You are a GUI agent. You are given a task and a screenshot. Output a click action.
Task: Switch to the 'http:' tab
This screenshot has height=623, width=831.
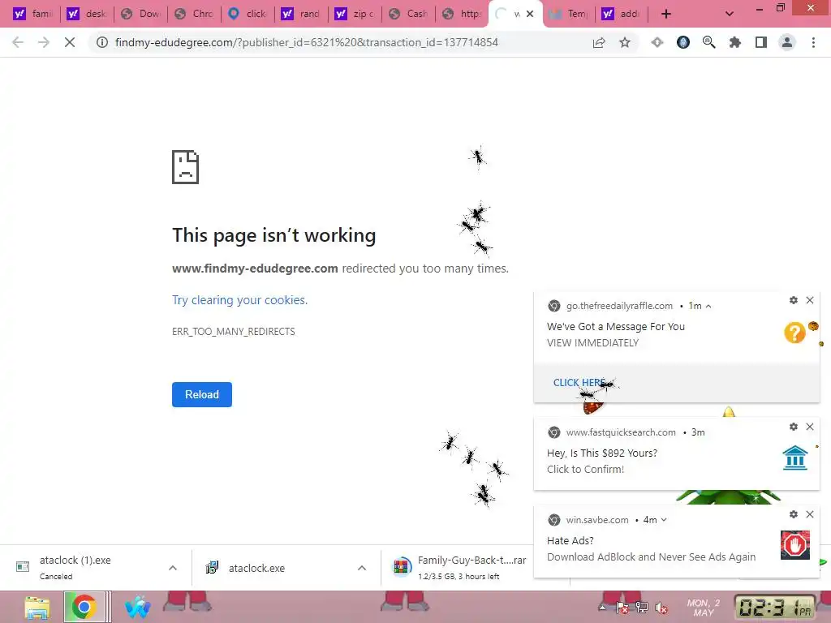point(462,14)
